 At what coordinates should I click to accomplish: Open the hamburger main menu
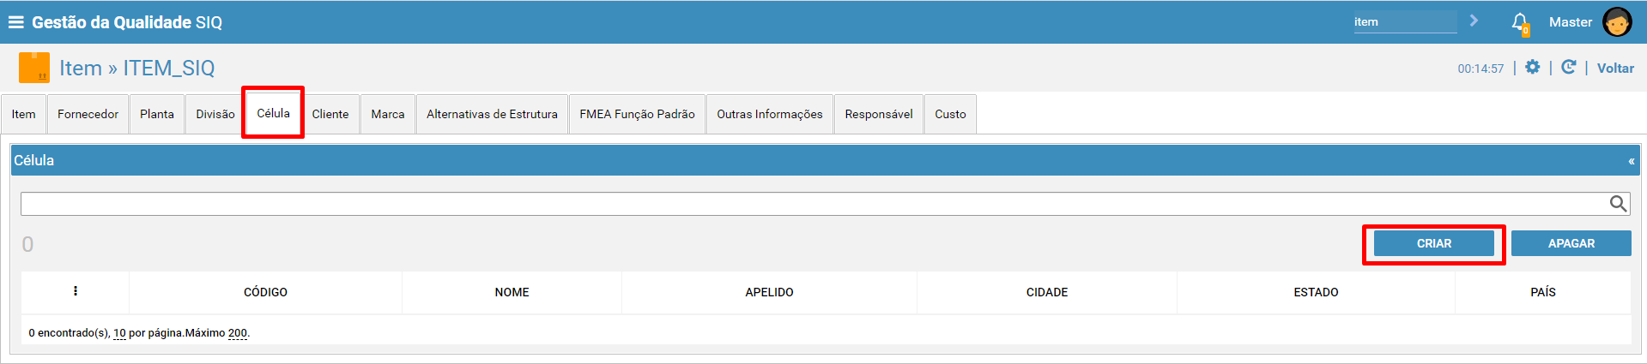coord(15,22)
